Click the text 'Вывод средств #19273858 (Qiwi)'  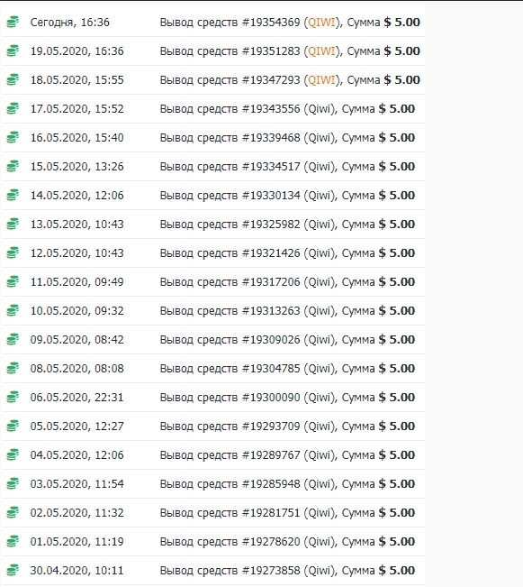tap(248, 570)
